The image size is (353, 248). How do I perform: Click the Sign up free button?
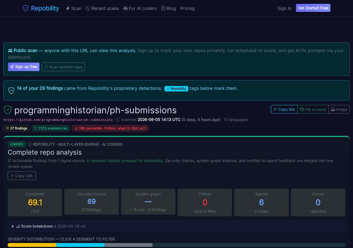(x=24, y=67)
